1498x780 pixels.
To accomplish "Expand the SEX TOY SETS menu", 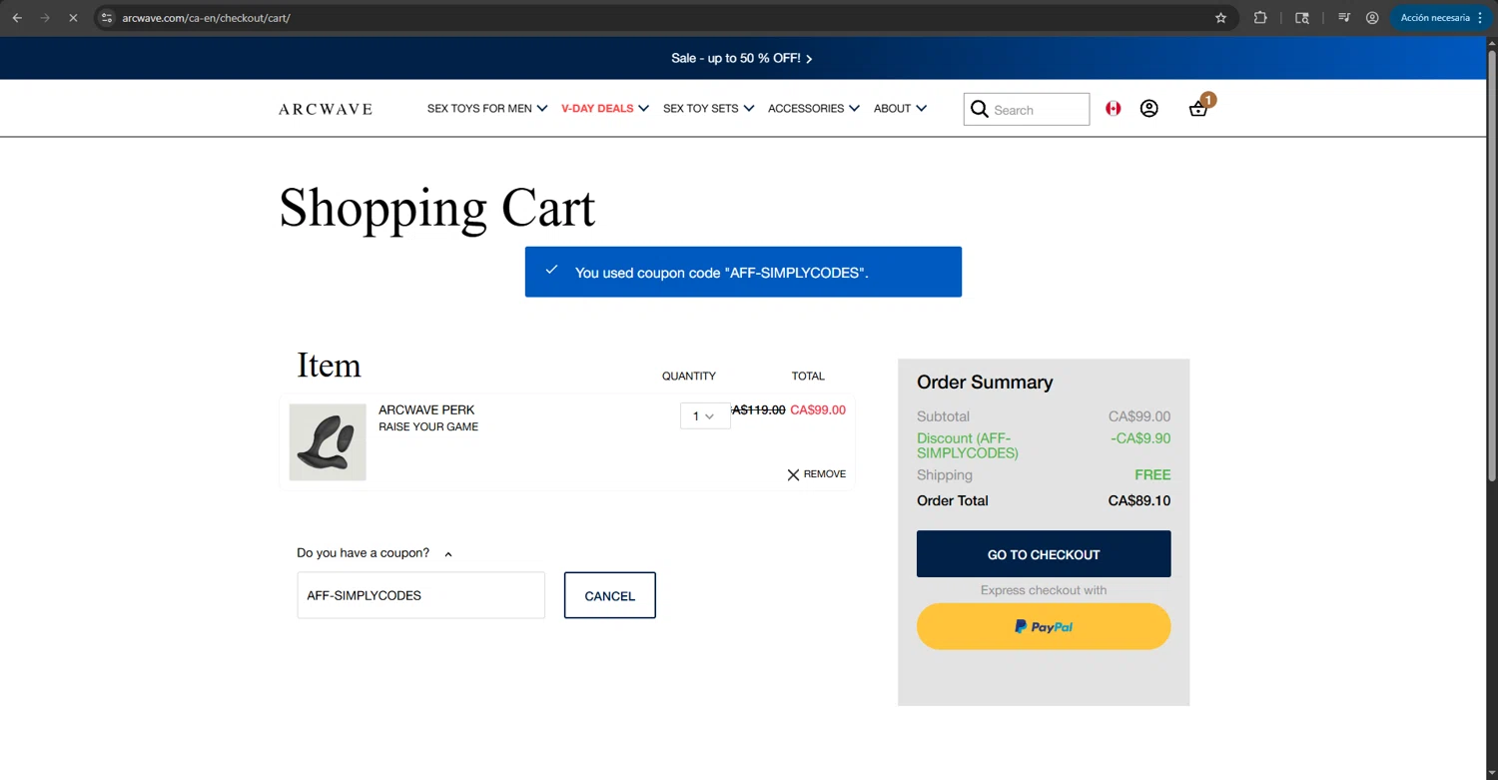I will coord(708,109).
